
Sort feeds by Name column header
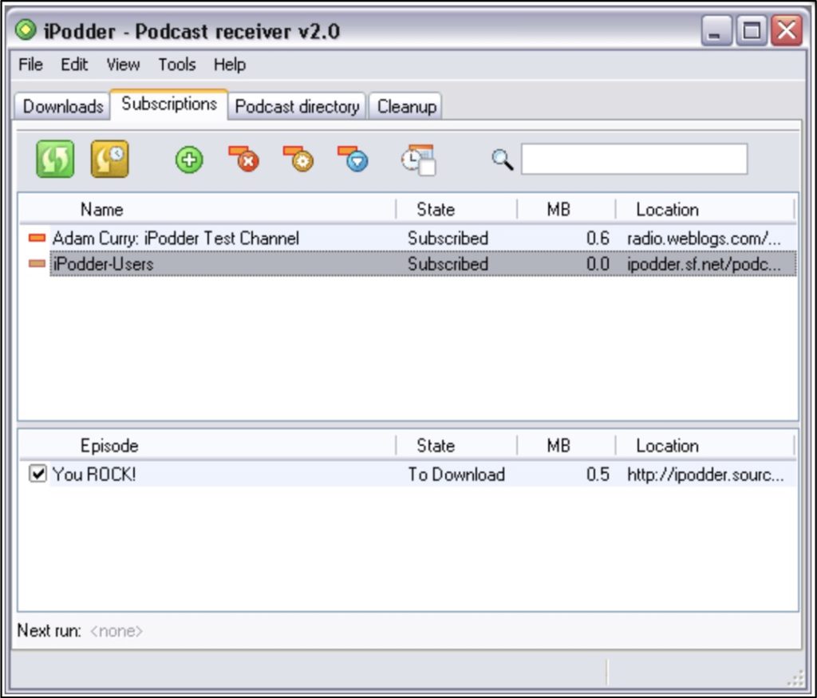click(x=207, y=209)
